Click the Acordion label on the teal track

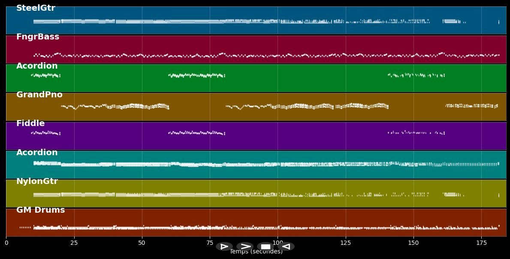click(37, 153)
